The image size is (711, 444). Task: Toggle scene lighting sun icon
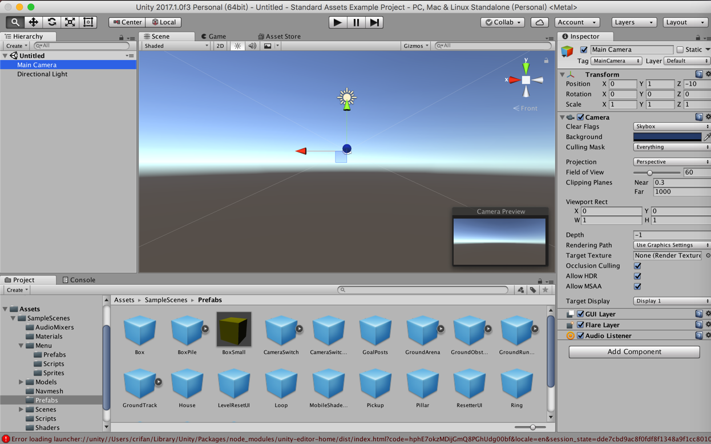pyautogui.click(x=237, y=46)
